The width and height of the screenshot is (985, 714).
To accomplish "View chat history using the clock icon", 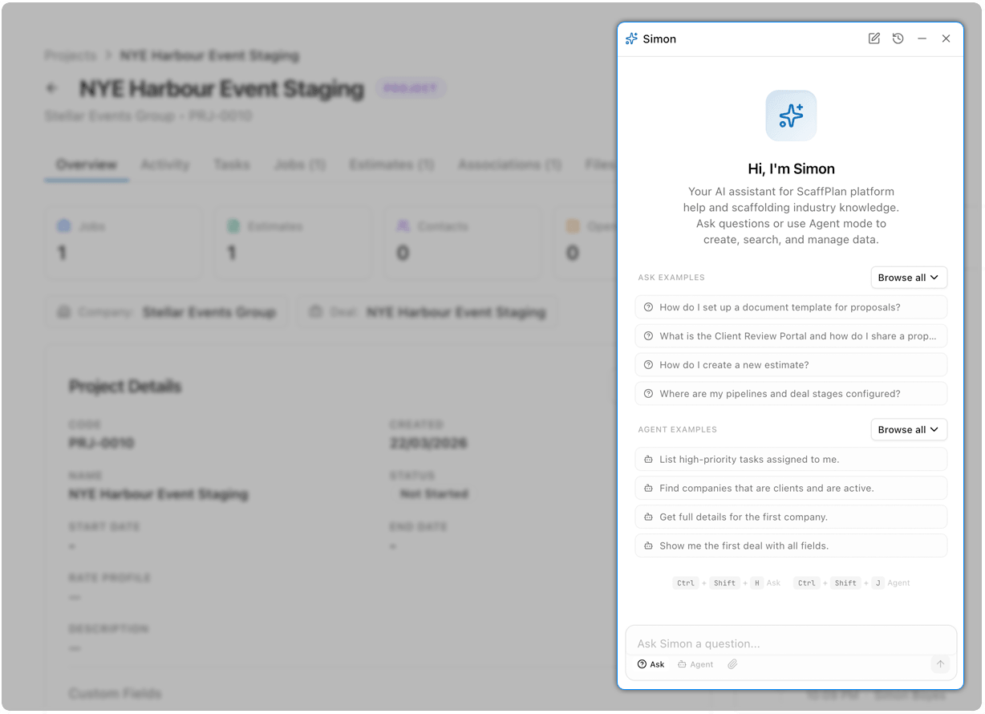I will [x=898, y=38].
